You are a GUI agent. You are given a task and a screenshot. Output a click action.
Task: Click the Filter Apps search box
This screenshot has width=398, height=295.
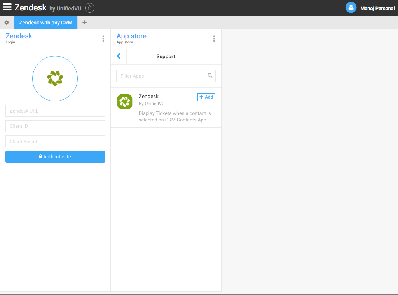pyautogui.click(x=161, y=76)
